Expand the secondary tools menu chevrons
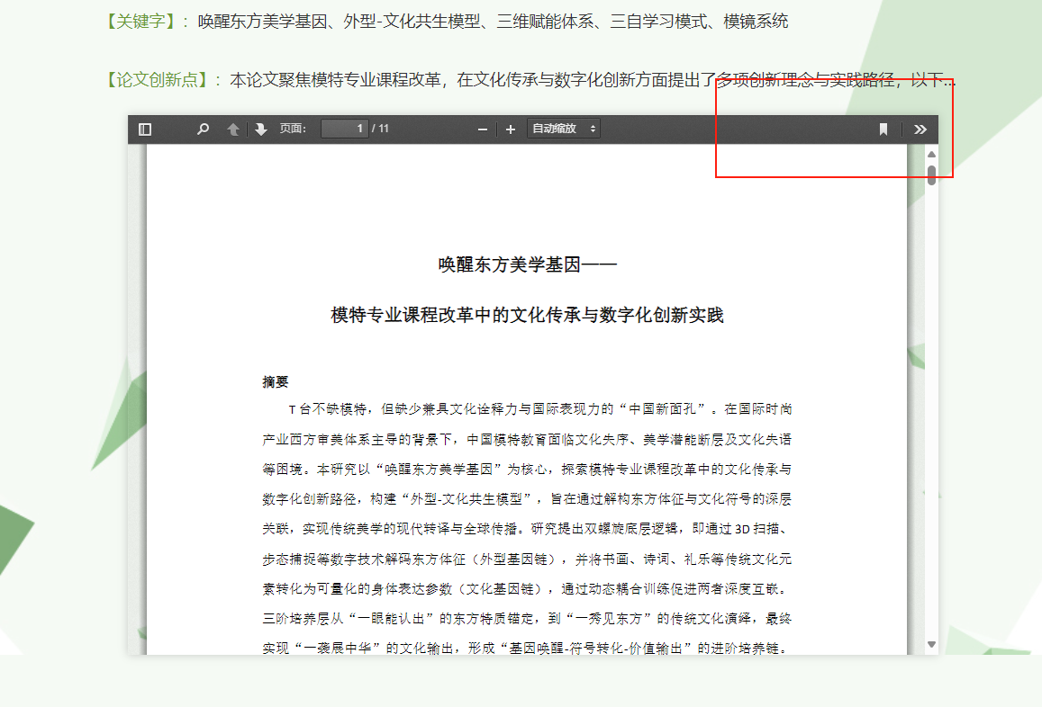The height and width of the screenshot is (707, 1042). (x=920, y=130)
